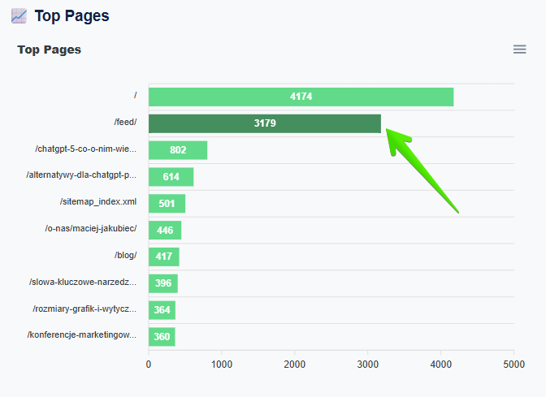546x397 pixels.
Task: Select the bar with value 446
Action: click(x=165, y=231)
